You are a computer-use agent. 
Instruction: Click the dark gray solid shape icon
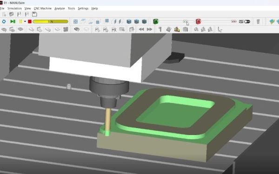click(77, 29)
